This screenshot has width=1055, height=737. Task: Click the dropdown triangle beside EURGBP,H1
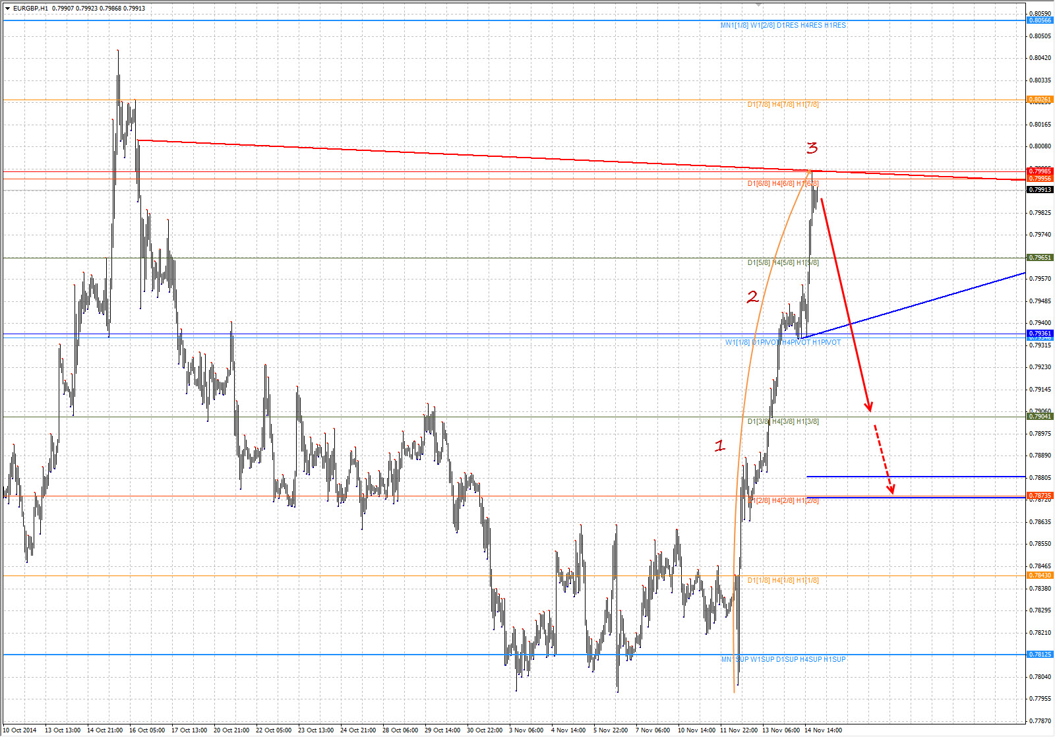point(7,9)
